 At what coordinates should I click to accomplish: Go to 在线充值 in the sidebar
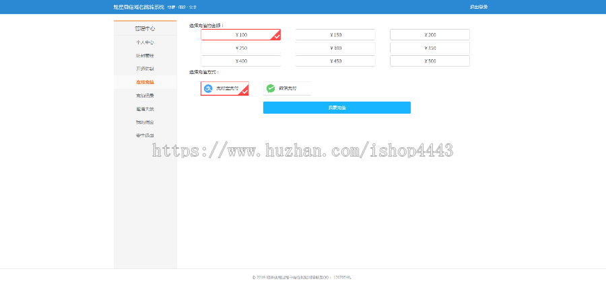[x=145, y=82]
